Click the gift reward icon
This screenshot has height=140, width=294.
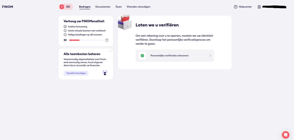(x=107, y=40)
